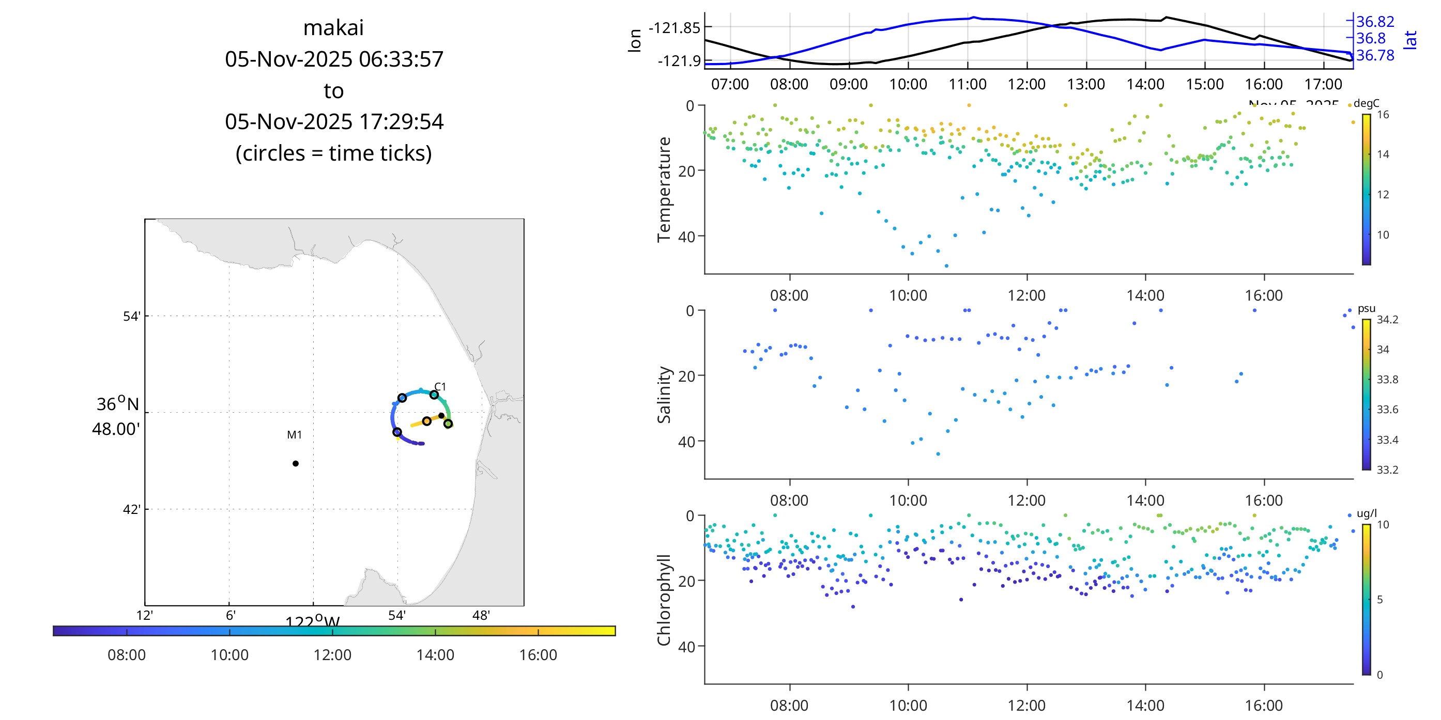The image size is (1441, 720).
Task: Click the 14:00 tick on bottom time colorbar
Action: click(435, 632)
